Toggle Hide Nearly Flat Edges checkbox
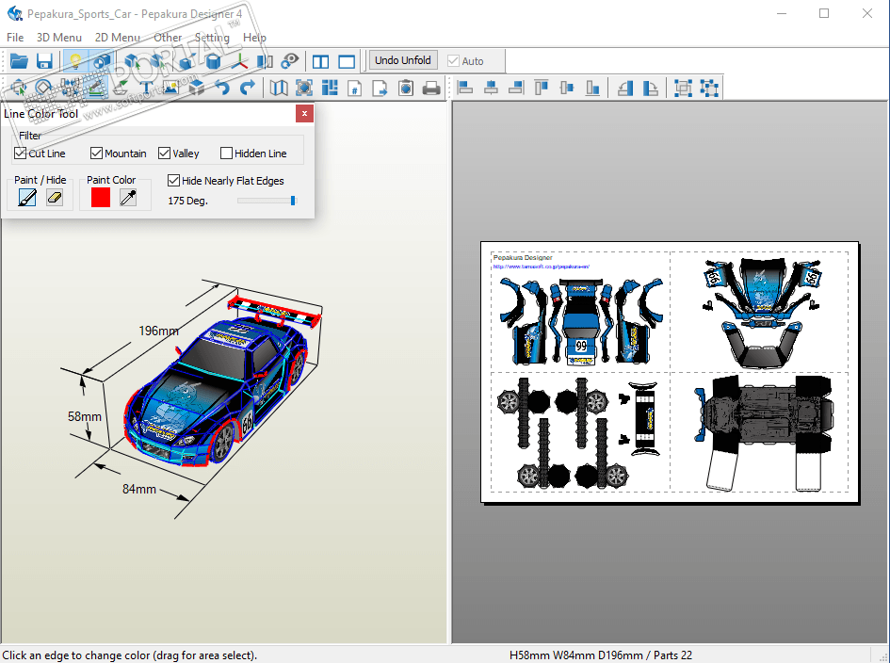Image resolution: width=890 pixels, height=663 pixels. (x=173, y=181)
